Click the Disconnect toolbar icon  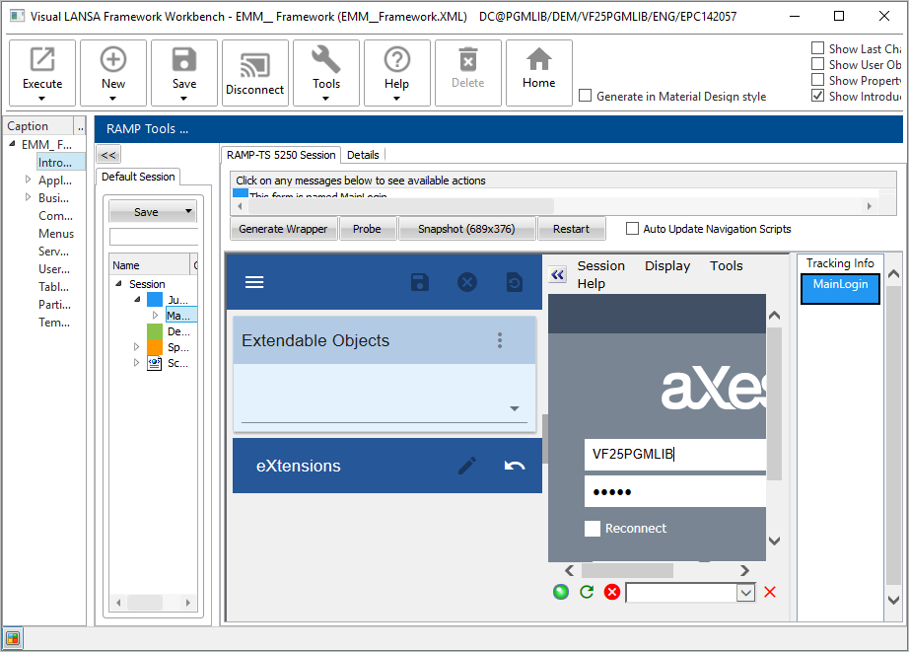point(255,72)
